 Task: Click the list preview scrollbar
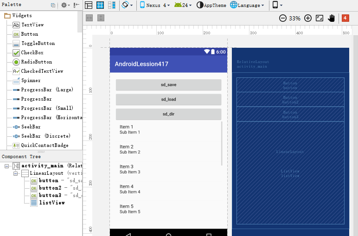(x=222, y=144)
